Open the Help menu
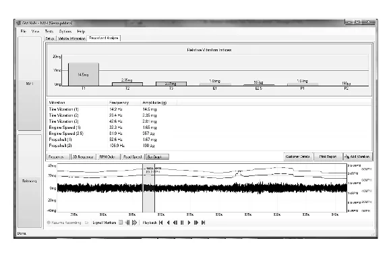 [81, 31]
